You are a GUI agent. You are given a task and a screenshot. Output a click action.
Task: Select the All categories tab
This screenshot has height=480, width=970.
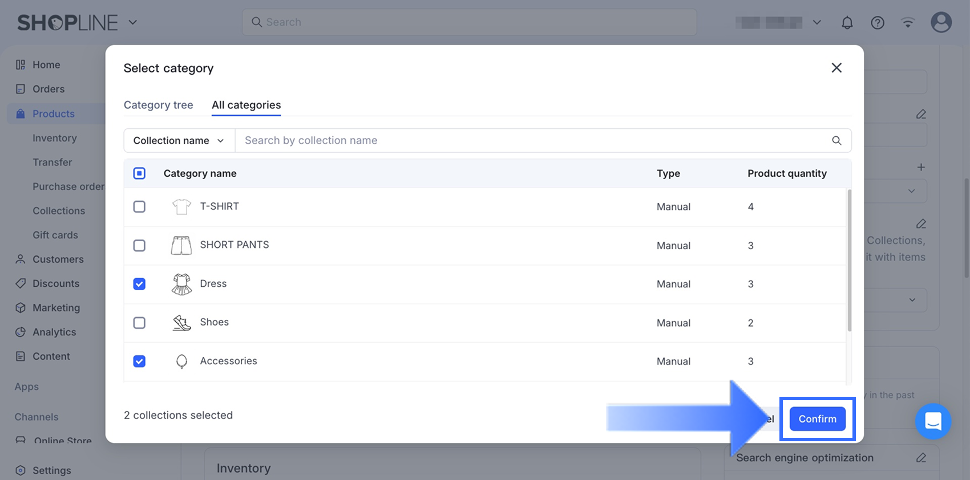pyautogui.click(x=246, y=105)
